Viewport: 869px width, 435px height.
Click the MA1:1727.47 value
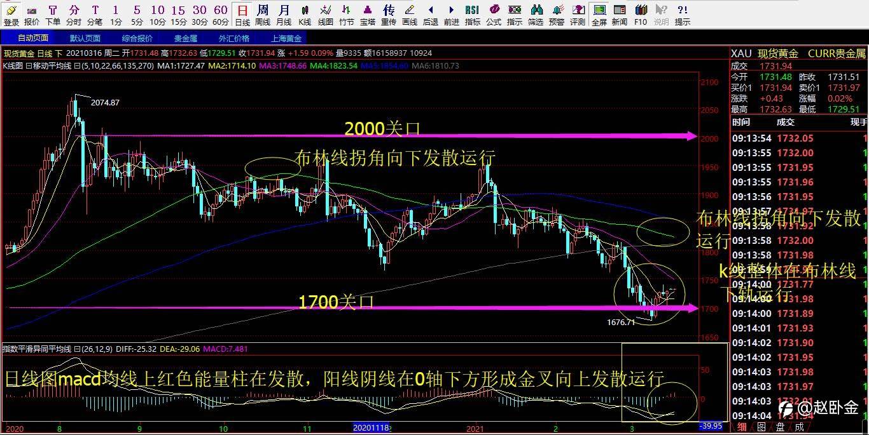181,65
